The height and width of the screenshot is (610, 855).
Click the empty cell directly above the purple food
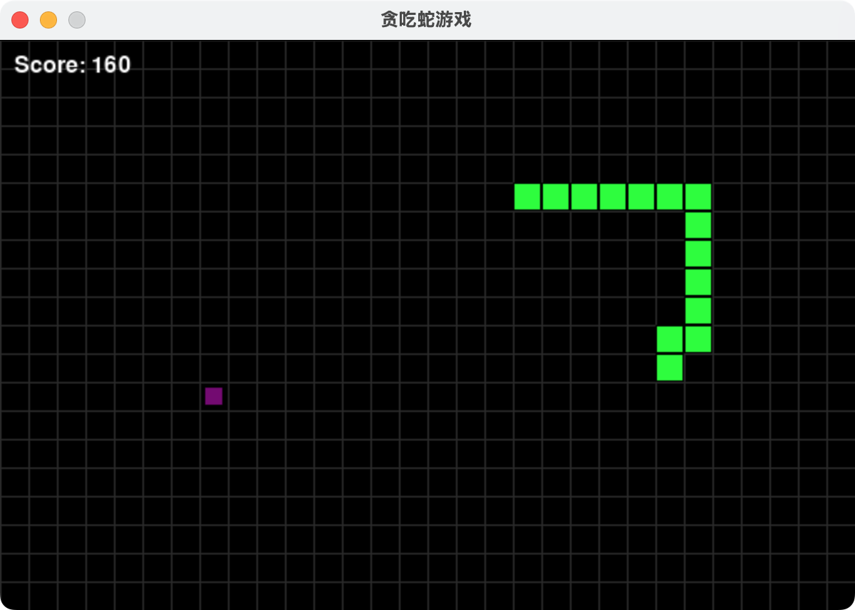point(214,368)
